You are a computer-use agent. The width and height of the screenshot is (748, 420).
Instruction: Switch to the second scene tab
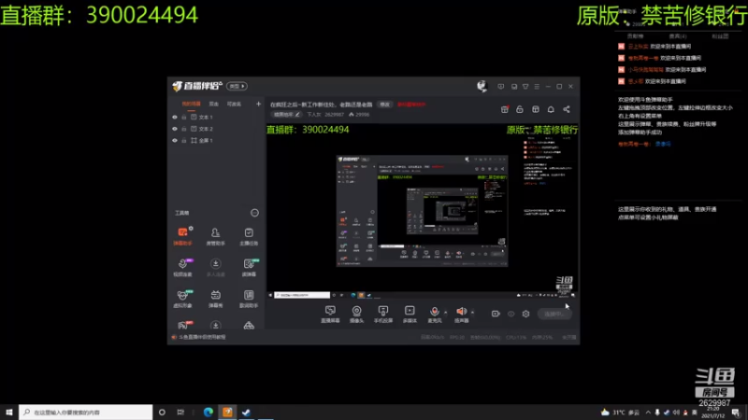(x=214, y=104)
